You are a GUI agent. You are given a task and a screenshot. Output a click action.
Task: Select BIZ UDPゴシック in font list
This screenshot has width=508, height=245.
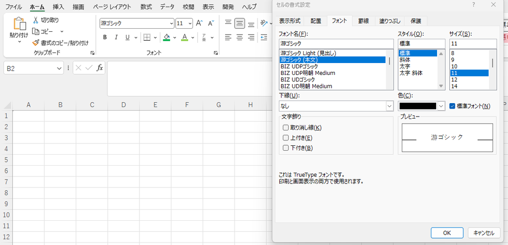pos(332,66)
